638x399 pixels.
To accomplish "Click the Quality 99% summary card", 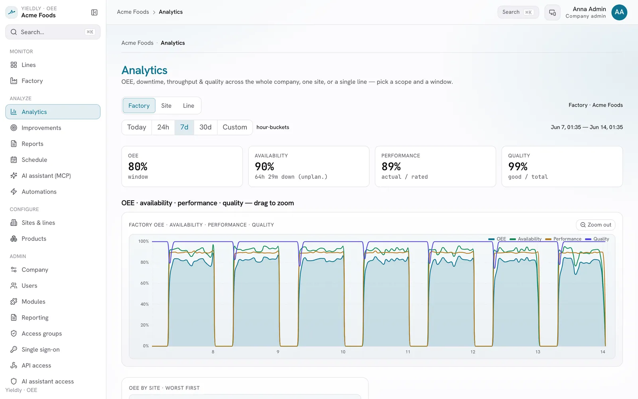I will [x=562, y=166].
